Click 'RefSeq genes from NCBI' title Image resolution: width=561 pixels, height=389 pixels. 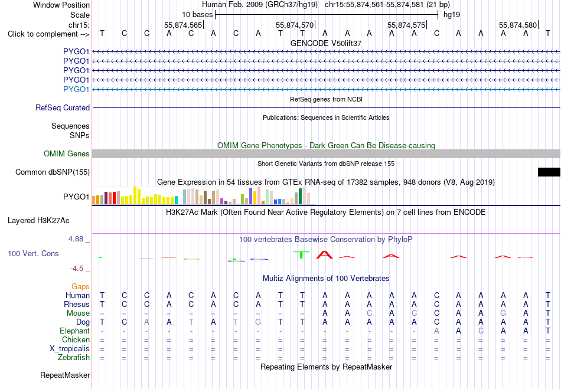pos(326,99)
